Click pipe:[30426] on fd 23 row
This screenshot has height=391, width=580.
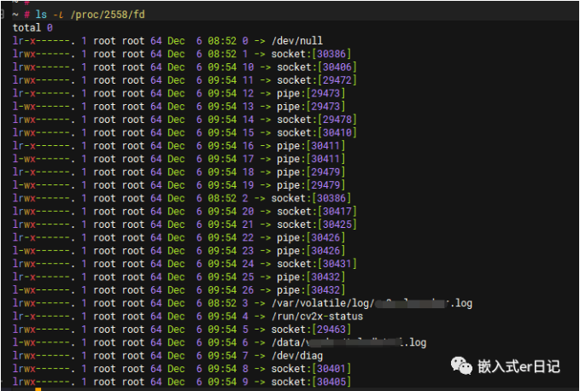[x=311, y=251]
